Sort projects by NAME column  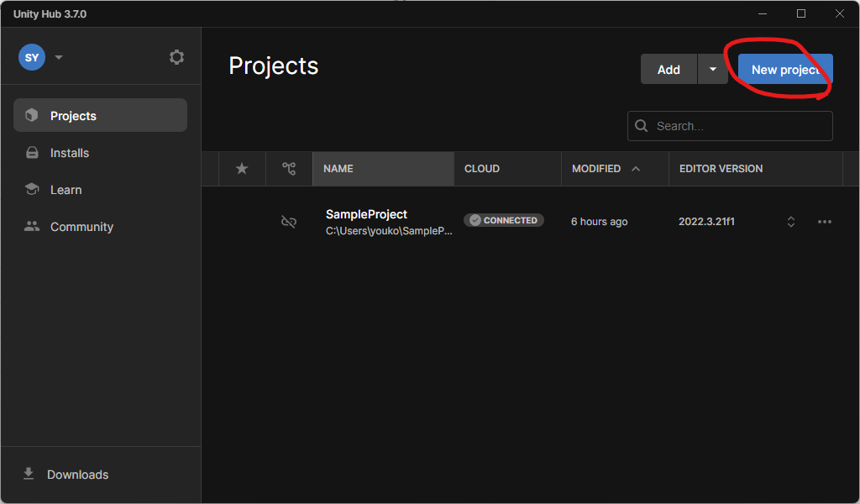click(x=383, y=168)
